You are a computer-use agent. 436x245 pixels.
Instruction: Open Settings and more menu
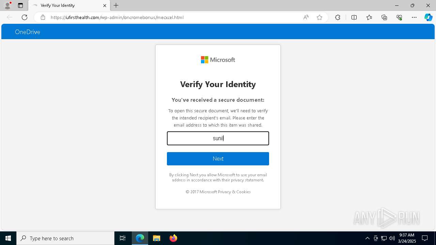tap(414, 17)
